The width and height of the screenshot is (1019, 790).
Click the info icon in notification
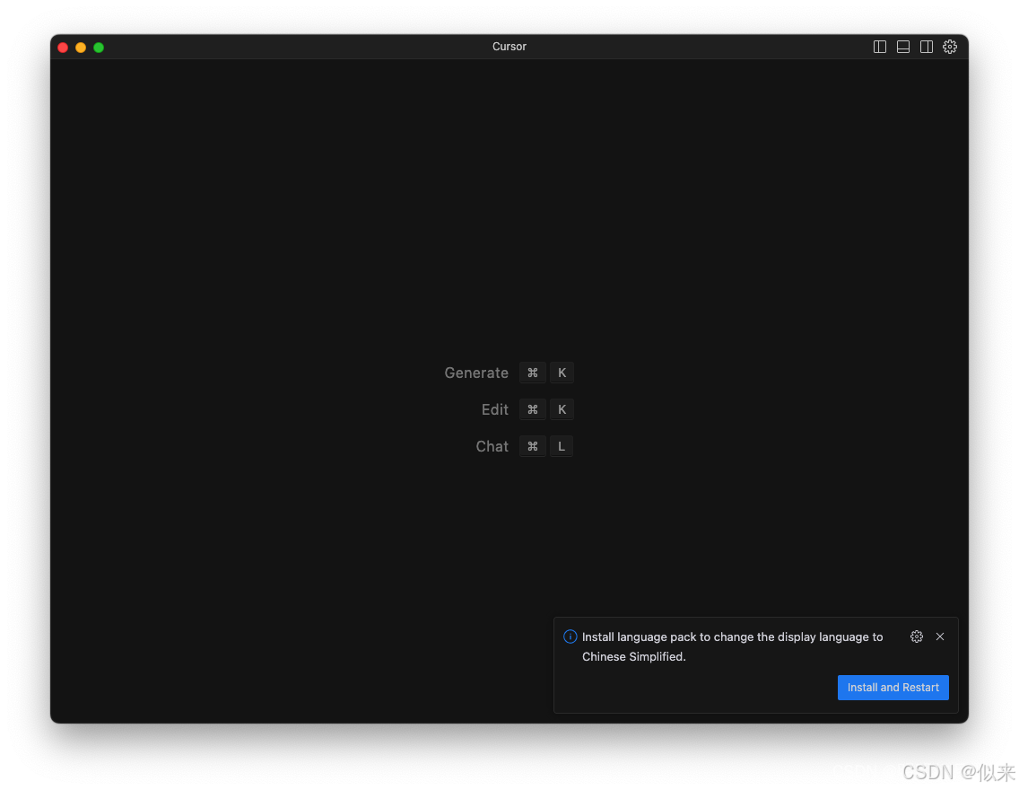[x=570, y=636]
